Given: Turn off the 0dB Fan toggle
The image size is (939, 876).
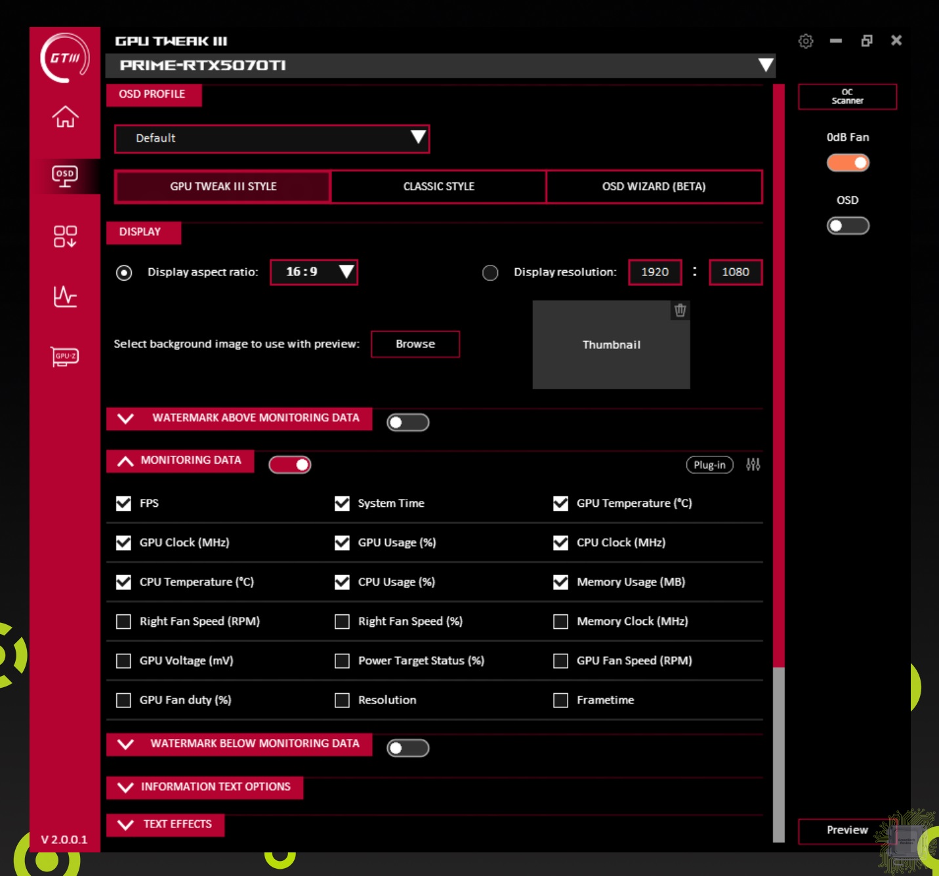Looking at the screenshot, I should coord(848,163).
